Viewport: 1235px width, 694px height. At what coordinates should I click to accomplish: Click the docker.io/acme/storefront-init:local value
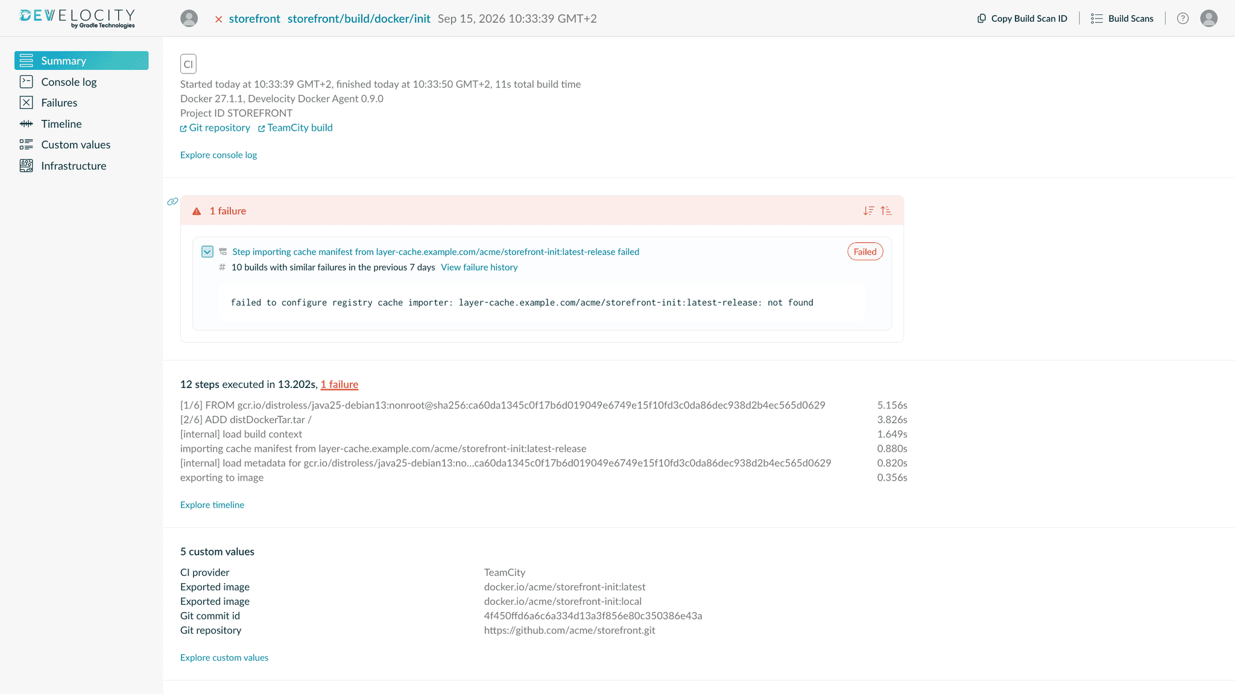[563, 601]
